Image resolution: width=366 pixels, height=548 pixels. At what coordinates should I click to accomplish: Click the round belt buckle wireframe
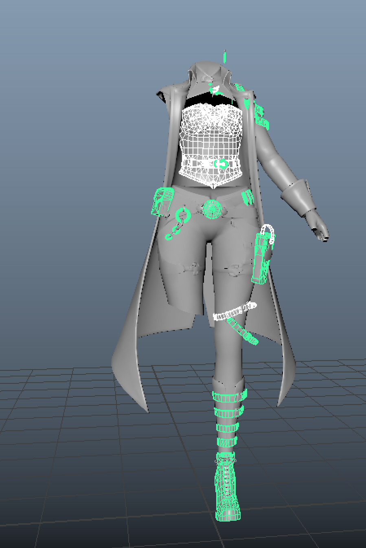point(212,209)
